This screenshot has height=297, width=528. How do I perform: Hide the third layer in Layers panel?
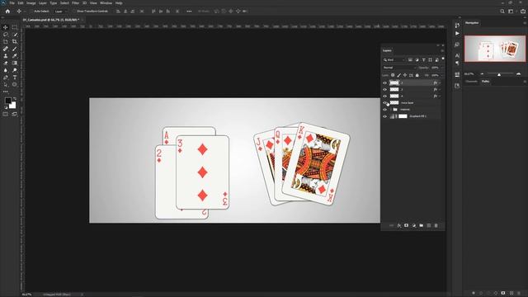coord(385,96)
